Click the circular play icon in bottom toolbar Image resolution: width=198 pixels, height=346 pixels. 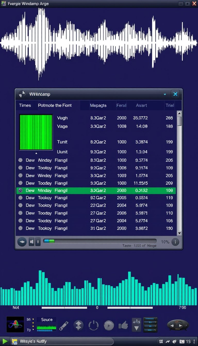(x=109, y=325)
